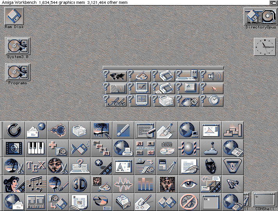The width and height of the screenshot is (278, 211).
Task: Open the palette preferences with paint palette
Action: (x=139, y=76)
